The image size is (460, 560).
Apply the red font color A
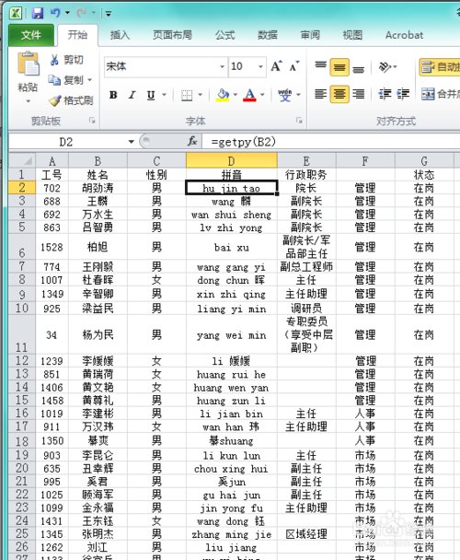pos(250,95)
